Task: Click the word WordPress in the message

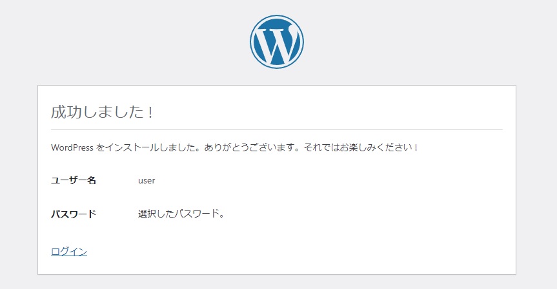Action: pos(72,147)
